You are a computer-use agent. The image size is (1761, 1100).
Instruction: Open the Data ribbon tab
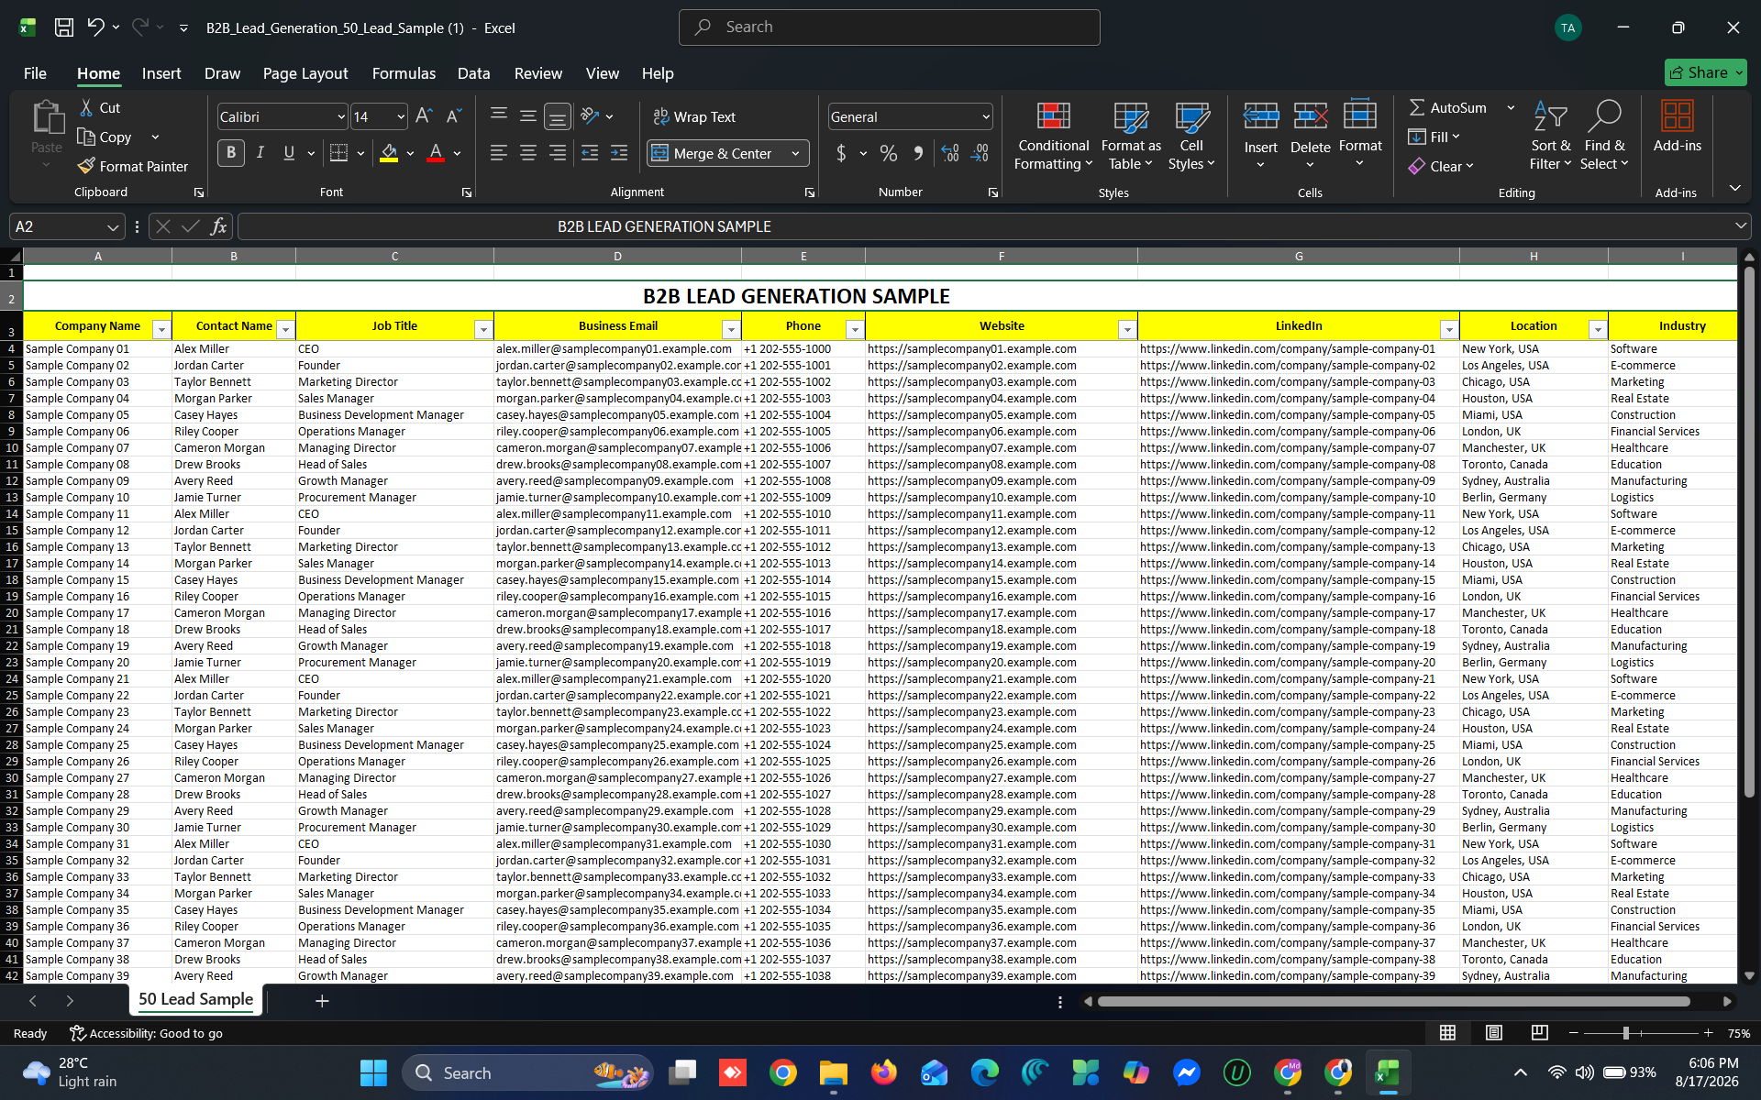pos(473,73)
